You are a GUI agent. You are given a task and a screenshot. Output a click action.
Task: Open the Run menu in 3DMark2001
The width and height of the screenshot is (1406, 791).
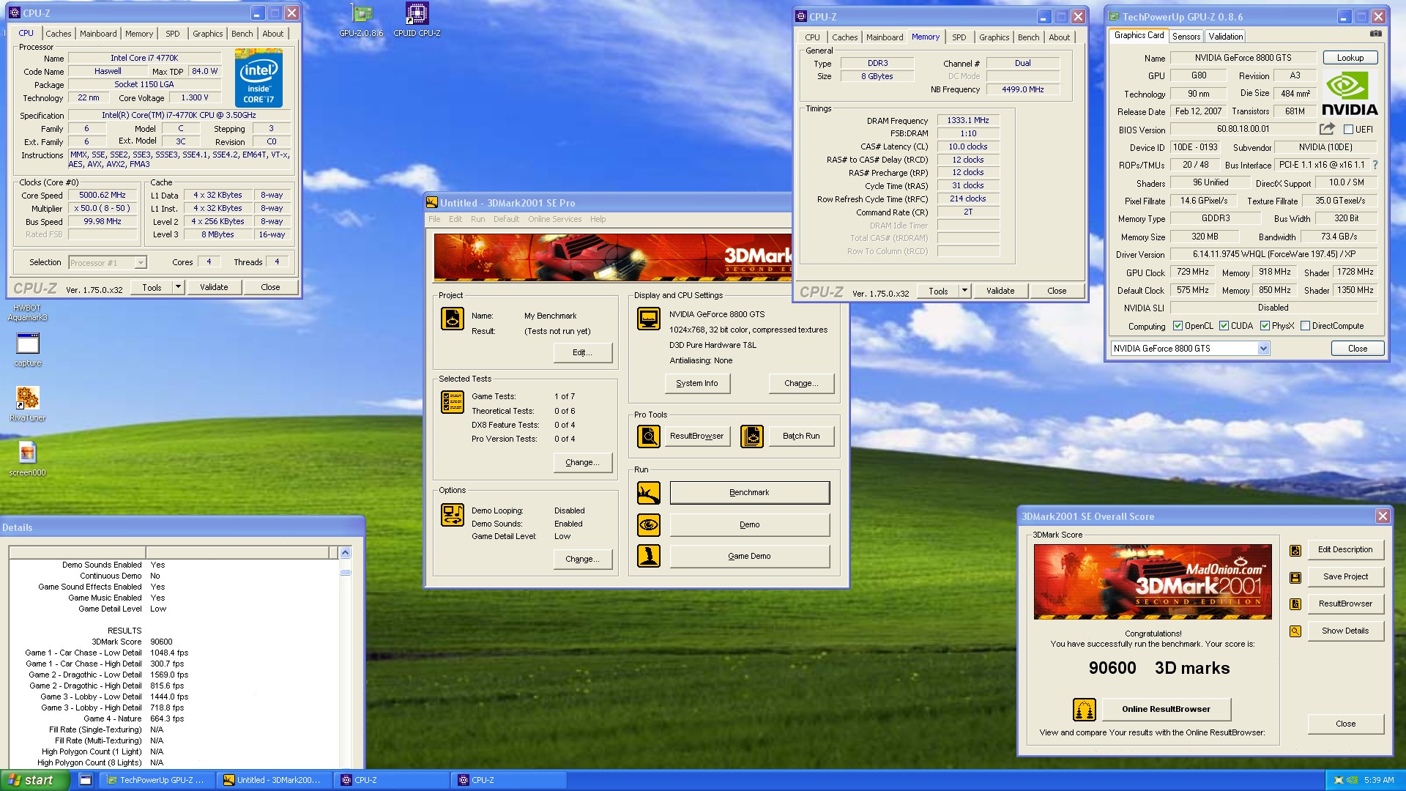(x=477, y=219)
